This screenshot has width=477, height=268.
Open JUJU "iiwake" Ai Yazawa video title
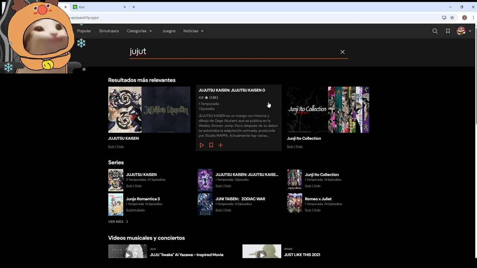click(x=187, y=255)
